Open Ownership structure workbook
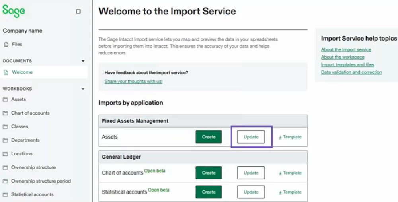This screenshot has width=398, height=202. point(33,167)
